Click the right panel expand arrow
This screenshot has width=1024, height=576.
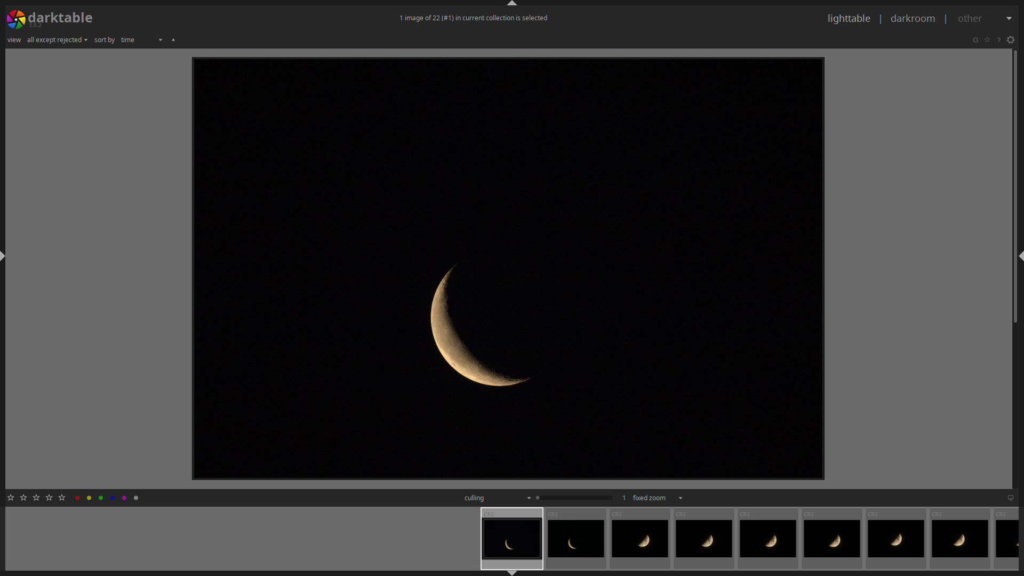[x=1021, y=256]
